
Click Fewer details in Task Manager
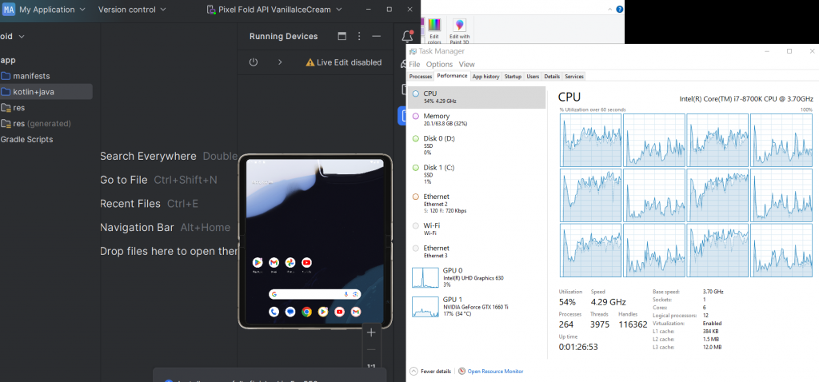click(x=430, y=371)
